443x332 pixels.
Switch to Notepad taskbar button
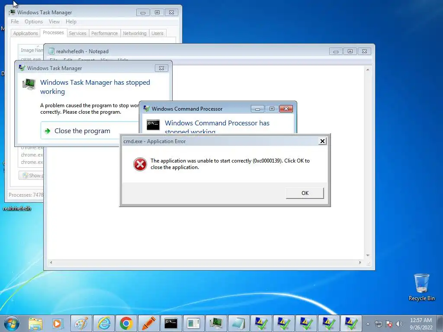pos(238,323)
